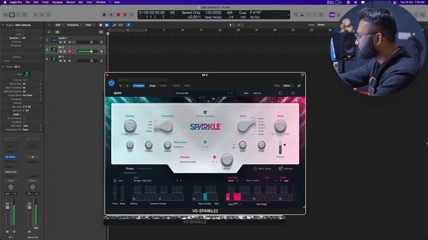Open the Edit menu in menu bar

(x=35, y=2)
